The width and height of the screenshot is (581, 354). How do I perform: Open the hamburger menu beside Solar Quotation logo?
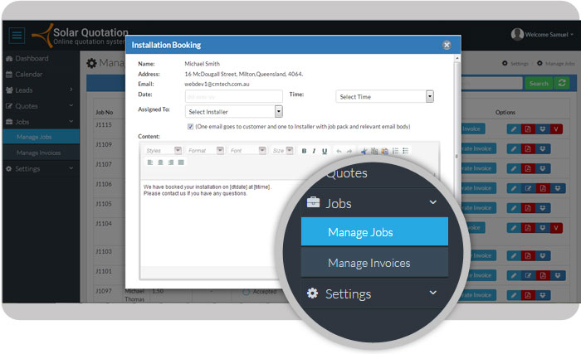click(17, 36)
